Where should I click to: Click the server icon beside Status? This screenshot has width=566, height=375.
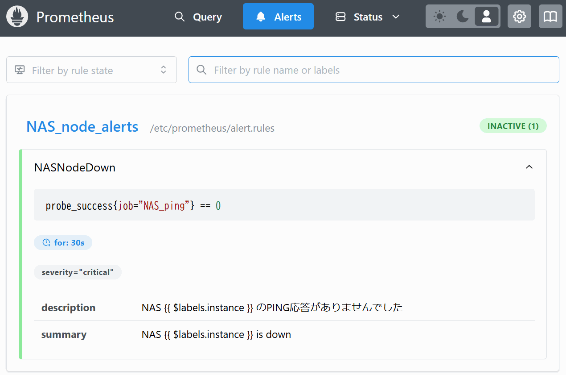pos(340,17)
